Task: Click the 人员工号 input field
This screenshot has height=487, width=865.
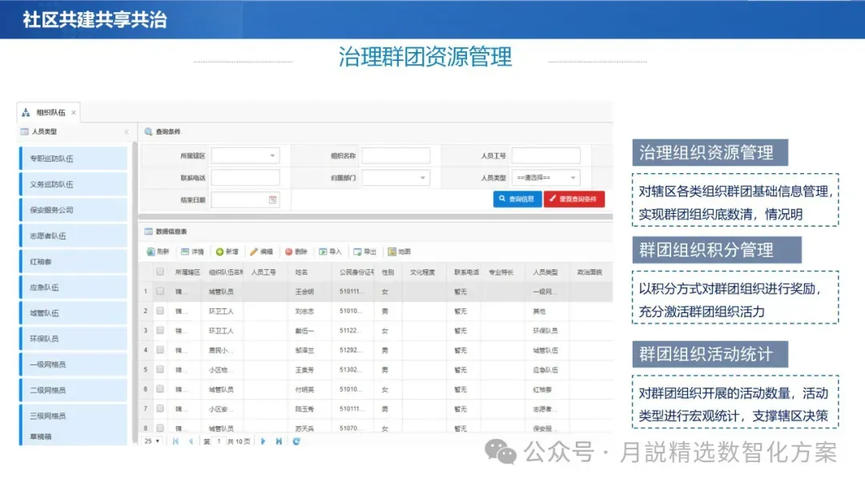Action: click(x=546, y=155)
